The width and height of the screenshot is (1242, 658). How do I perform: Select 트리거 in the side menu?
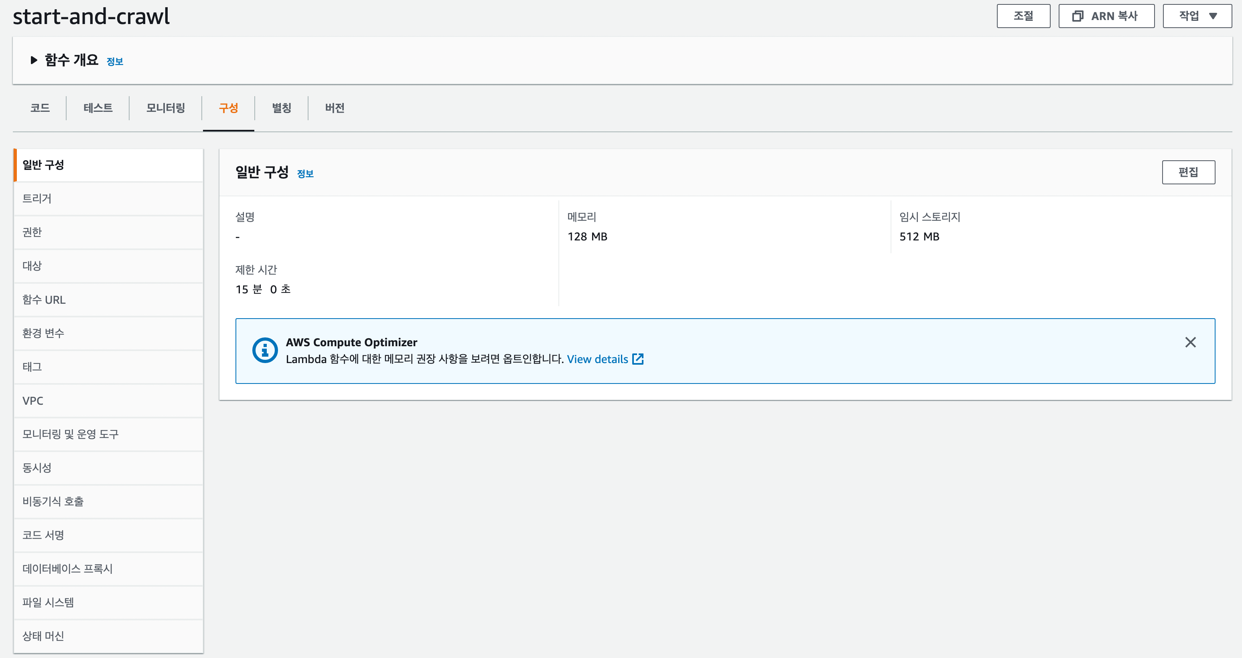37,198
